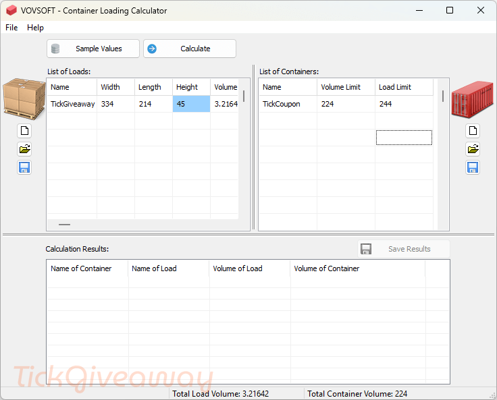This screenshot has height=400, width=497.
Task: Open containers list using the folder icon
Action: [x=473, y=149]
